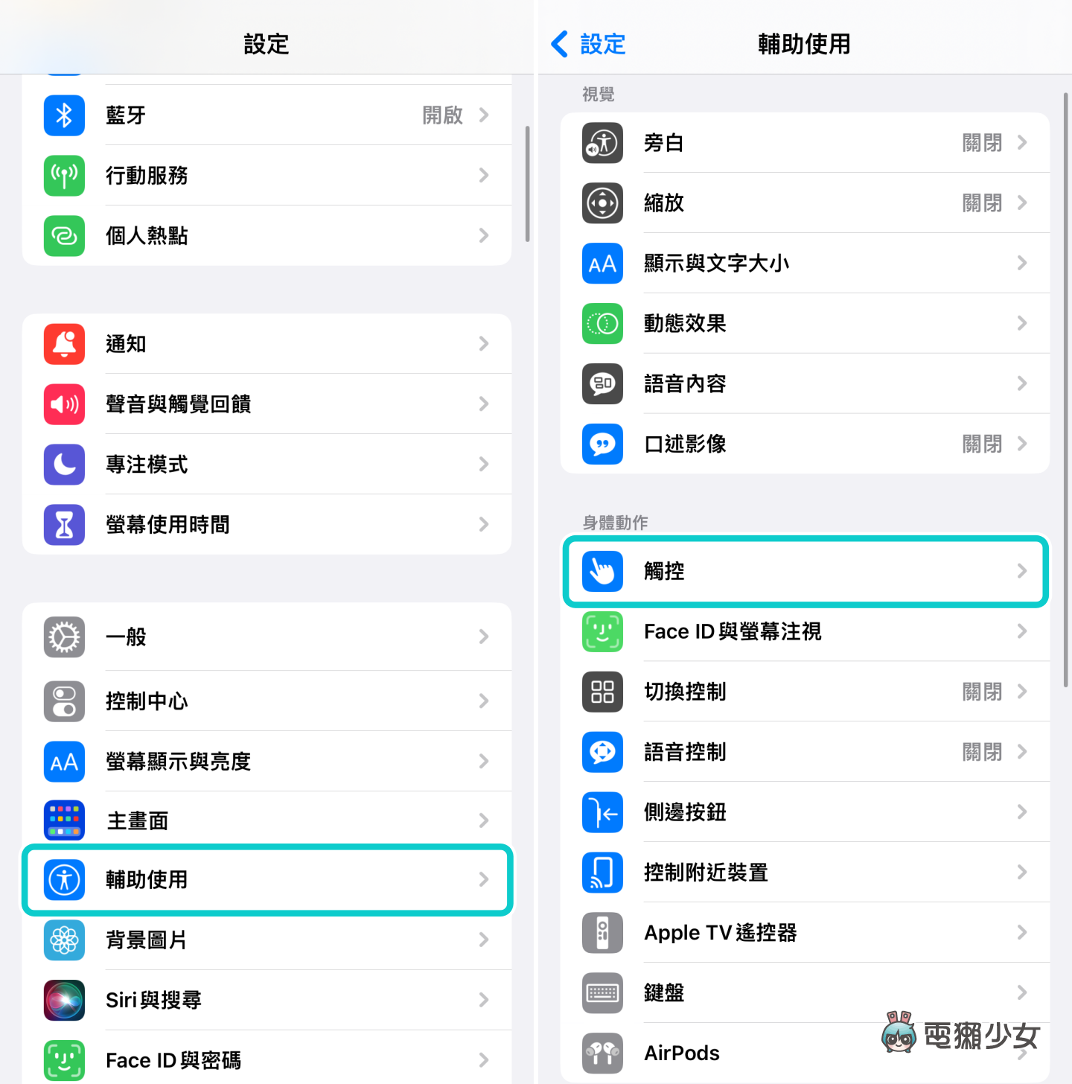Expand the 顯示與文字大小 row chevron
The image size is (1072, 1084).
click(1022, 264)
